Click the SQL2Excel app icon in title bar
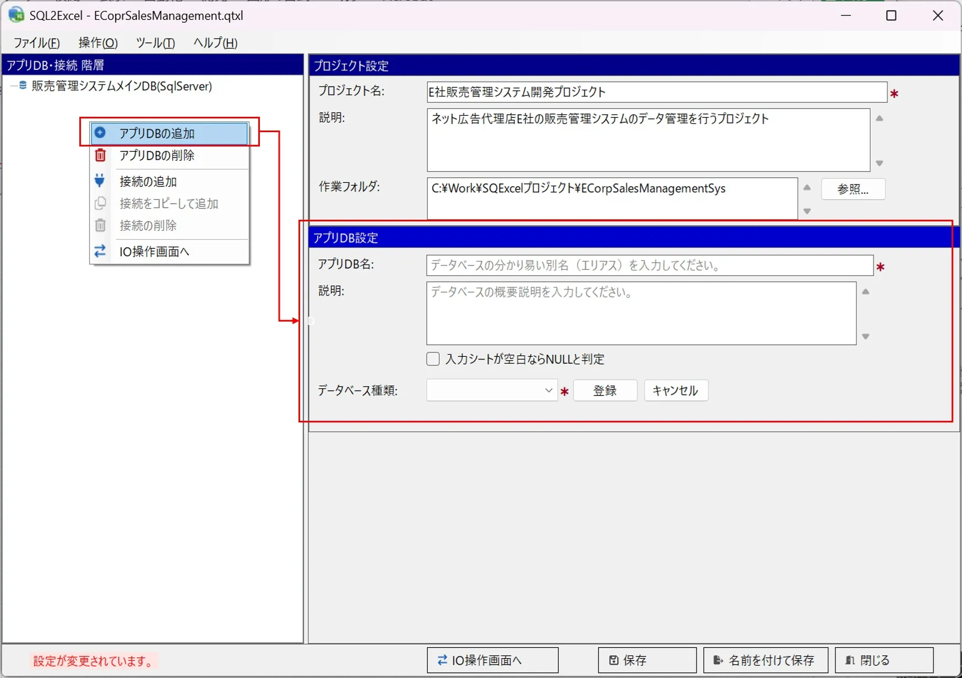Image resolution: width=962 pixels, height=678 pixels. tap(17, 15)
